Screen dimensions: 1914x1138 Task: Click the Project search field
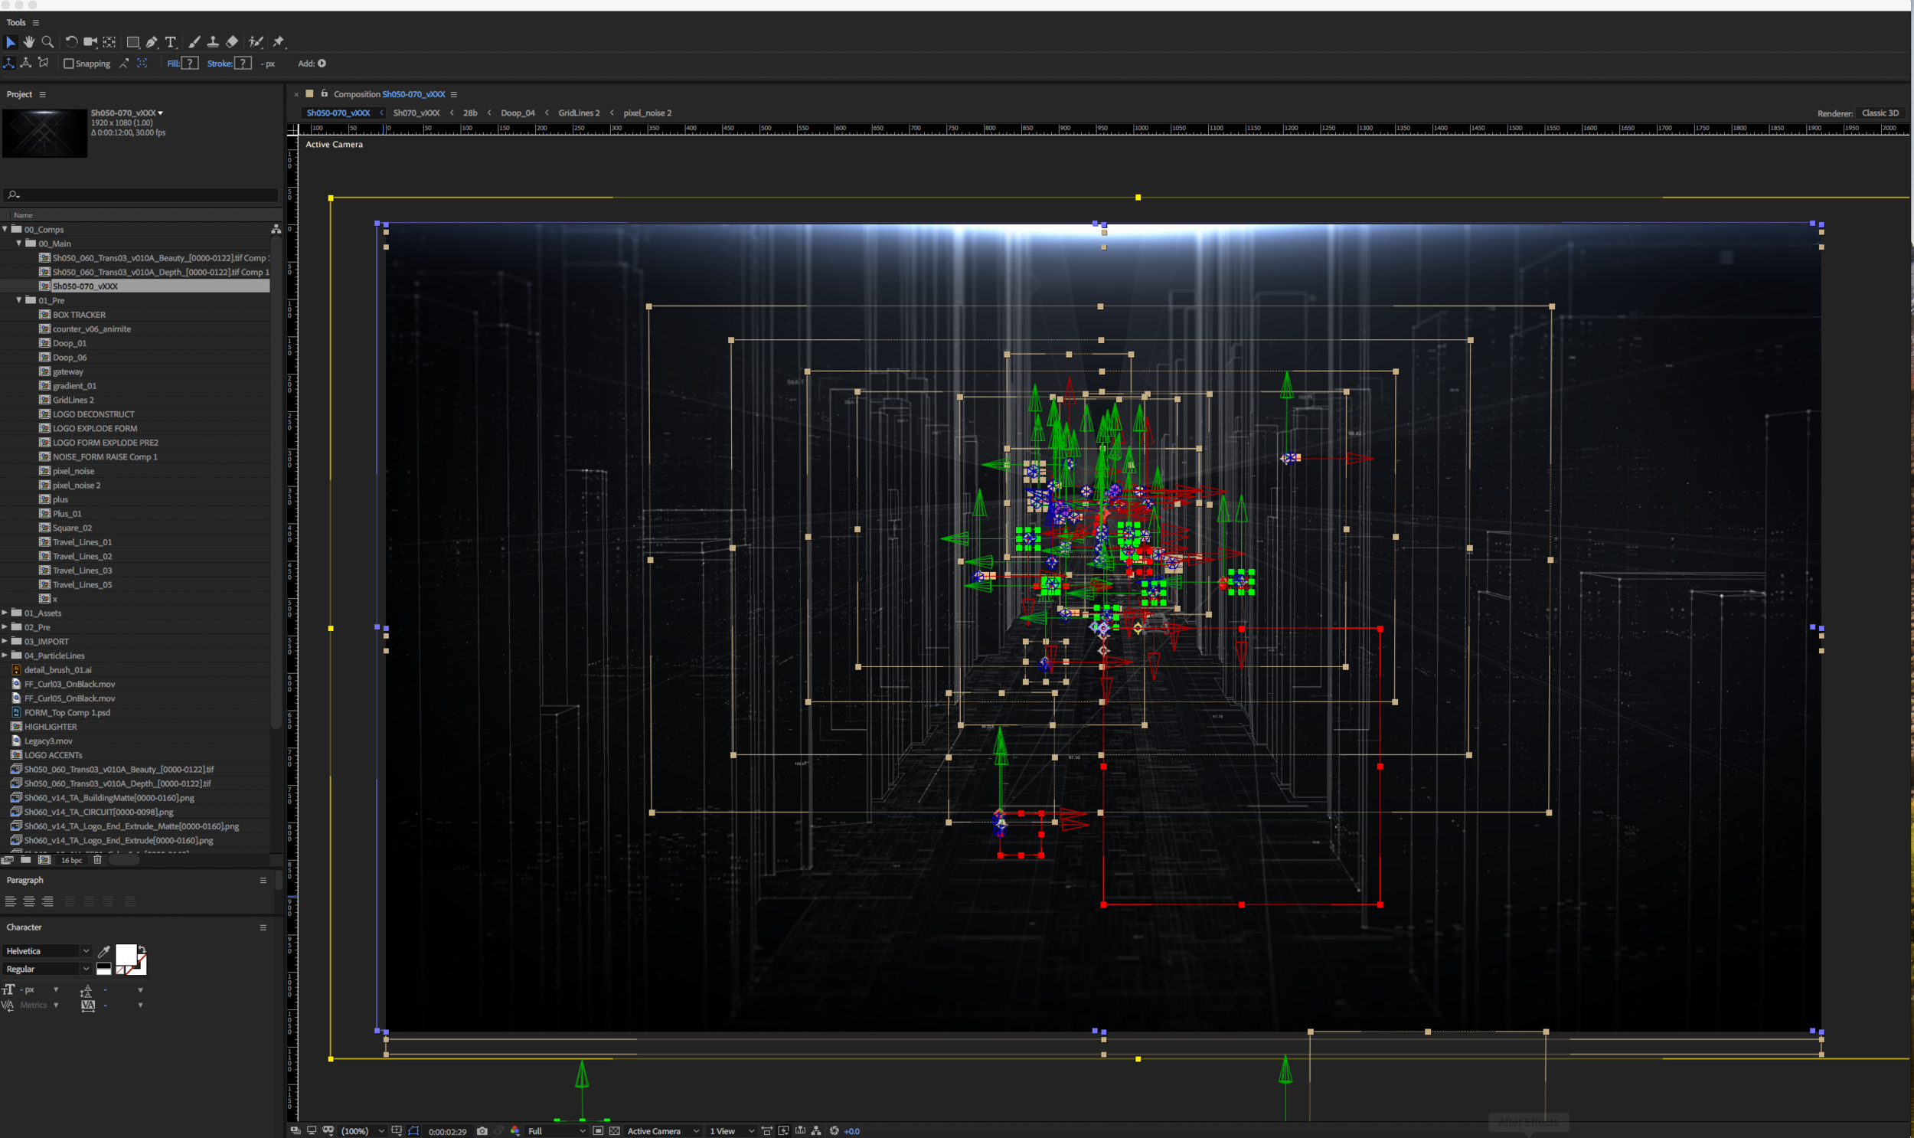click(x=141, y=195)
